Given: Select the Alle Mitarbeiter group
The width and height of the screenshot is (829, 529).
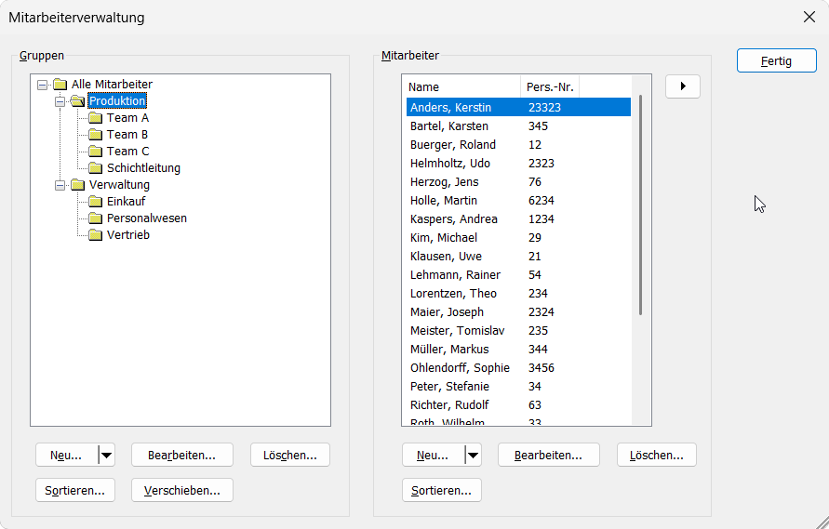Looking at the screenshot, I should (112, 85).
